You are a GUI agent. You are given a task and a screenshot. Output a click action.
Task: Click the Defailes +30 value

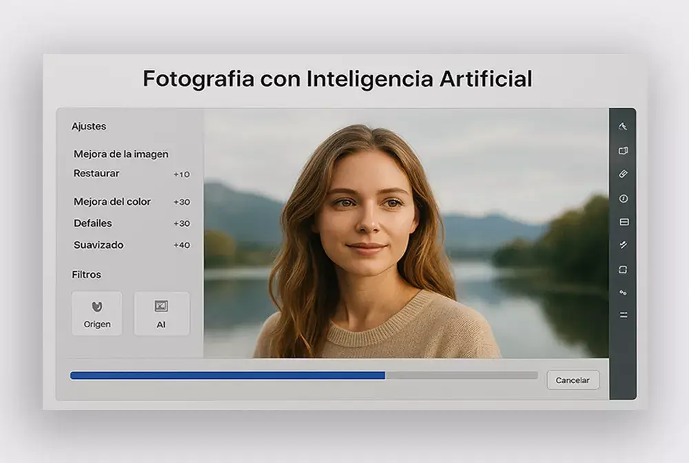(182, 224)
